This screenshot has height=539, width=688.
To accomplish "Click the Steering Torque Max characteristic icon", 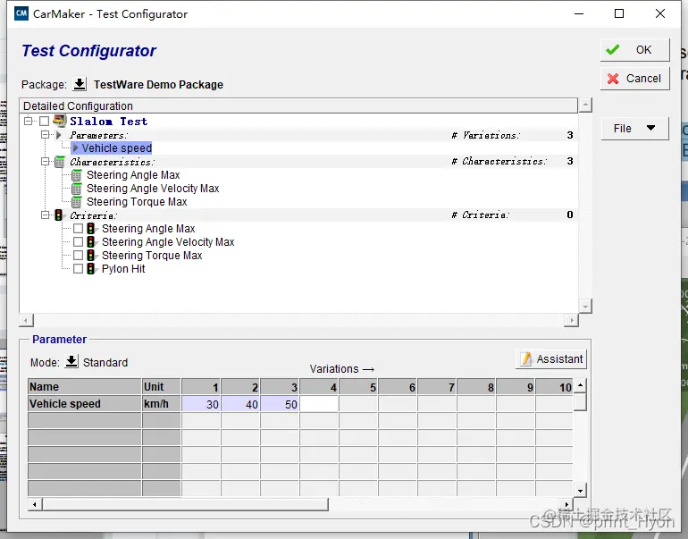I will 76,202.
